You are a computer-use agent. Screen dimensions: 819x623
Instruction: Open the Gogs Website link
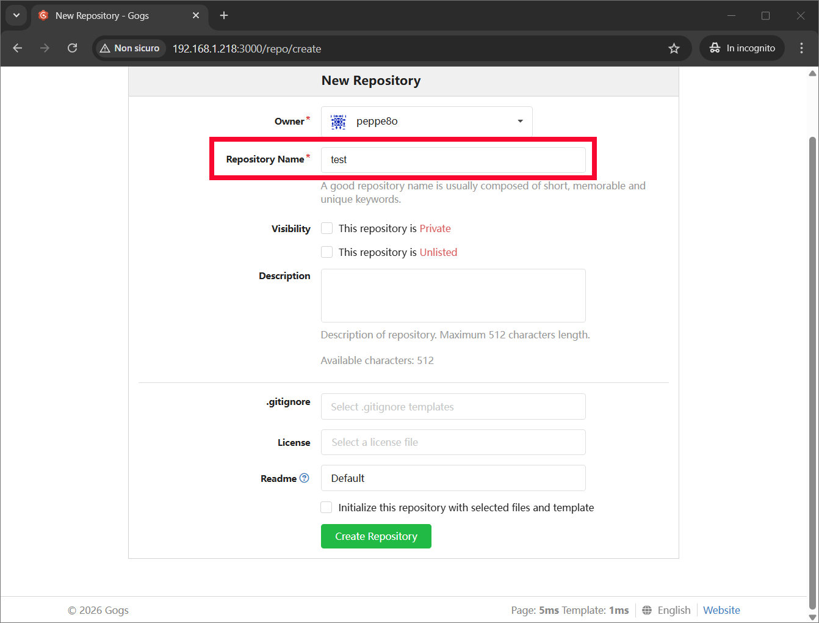[721, 610]
